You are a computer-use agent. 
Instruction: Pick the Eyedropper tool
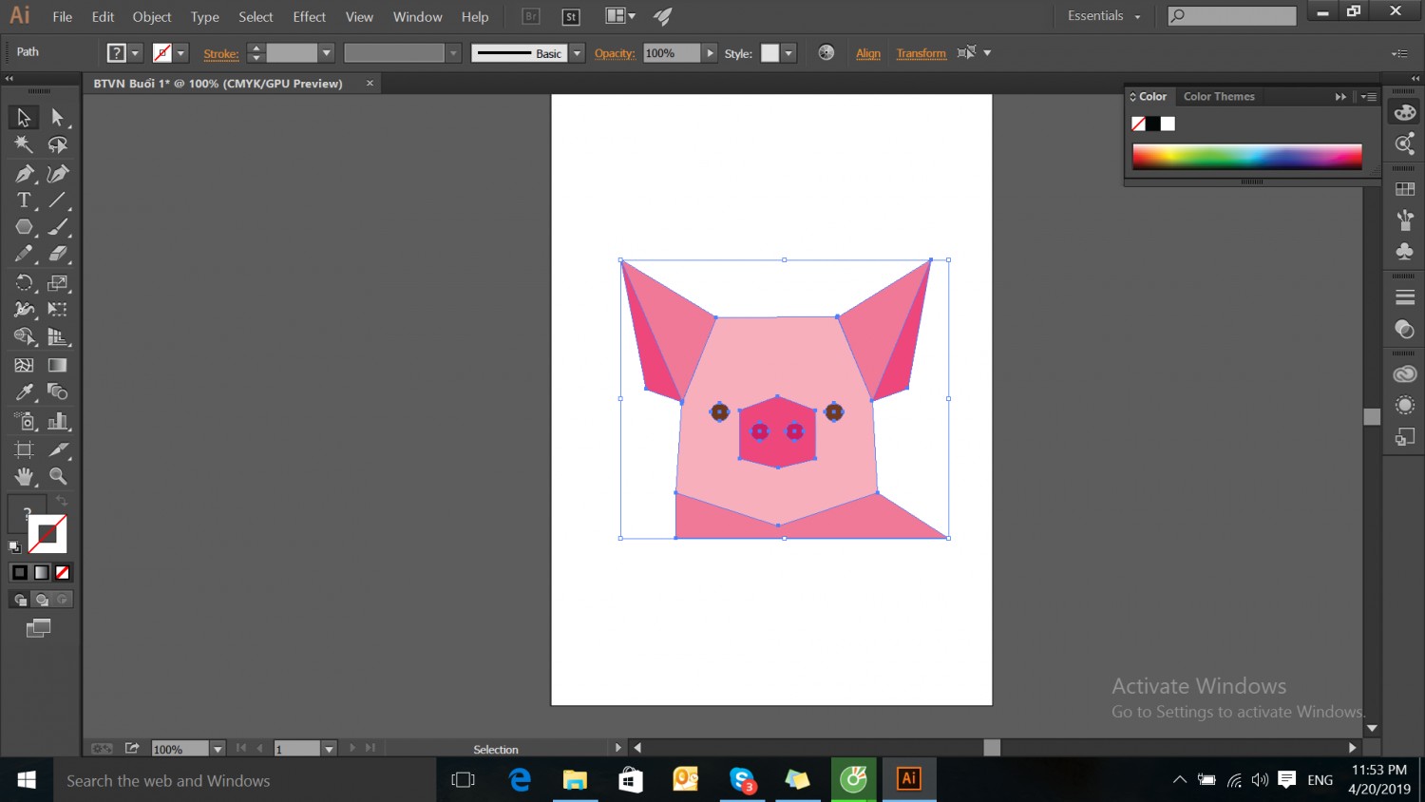point(24,391)
